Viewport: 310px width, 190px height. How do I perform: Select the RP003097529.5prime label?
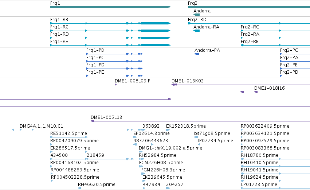265,141
